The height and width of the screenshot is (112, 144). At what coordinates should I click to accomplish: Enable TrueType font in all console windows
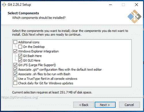point(15,79)
